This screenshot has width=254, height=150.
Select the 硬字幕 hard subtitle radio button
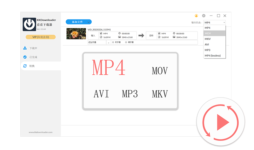[x=126, y=42]
